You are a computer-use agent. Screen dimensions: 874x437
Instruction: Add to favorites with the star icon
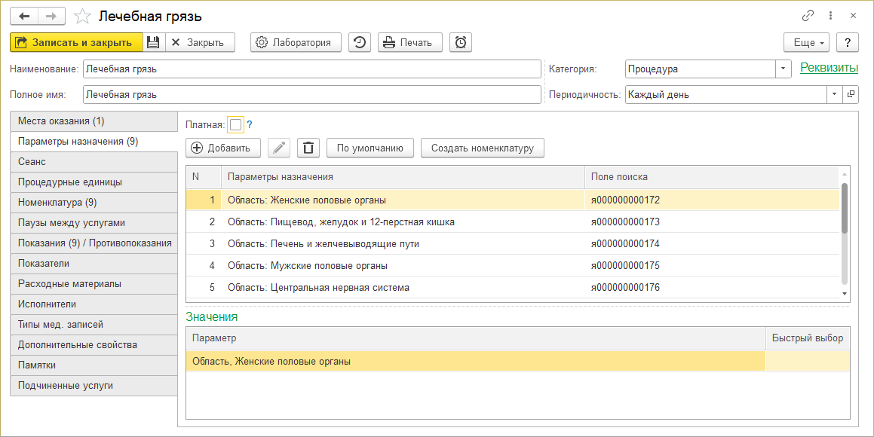click(x=84, y=16)
